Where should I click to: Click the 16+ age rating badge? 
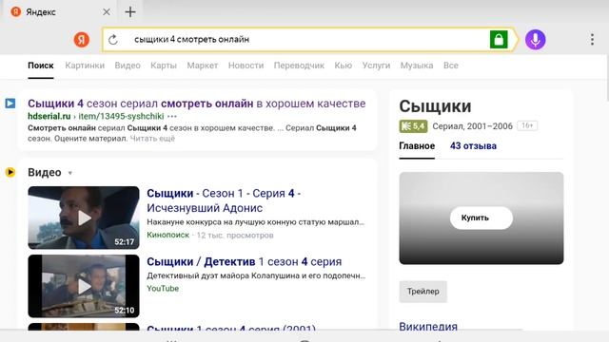click(x=527, y=125)
